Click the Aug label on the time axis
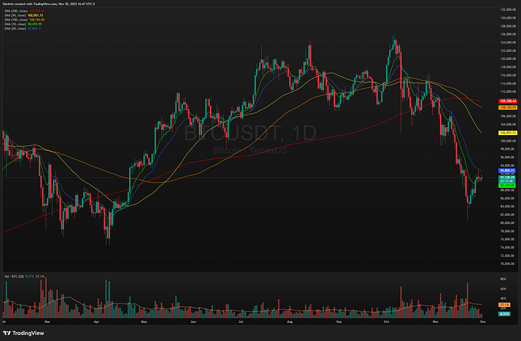Viewport: 521px width, 341px height. pos(289,321)
